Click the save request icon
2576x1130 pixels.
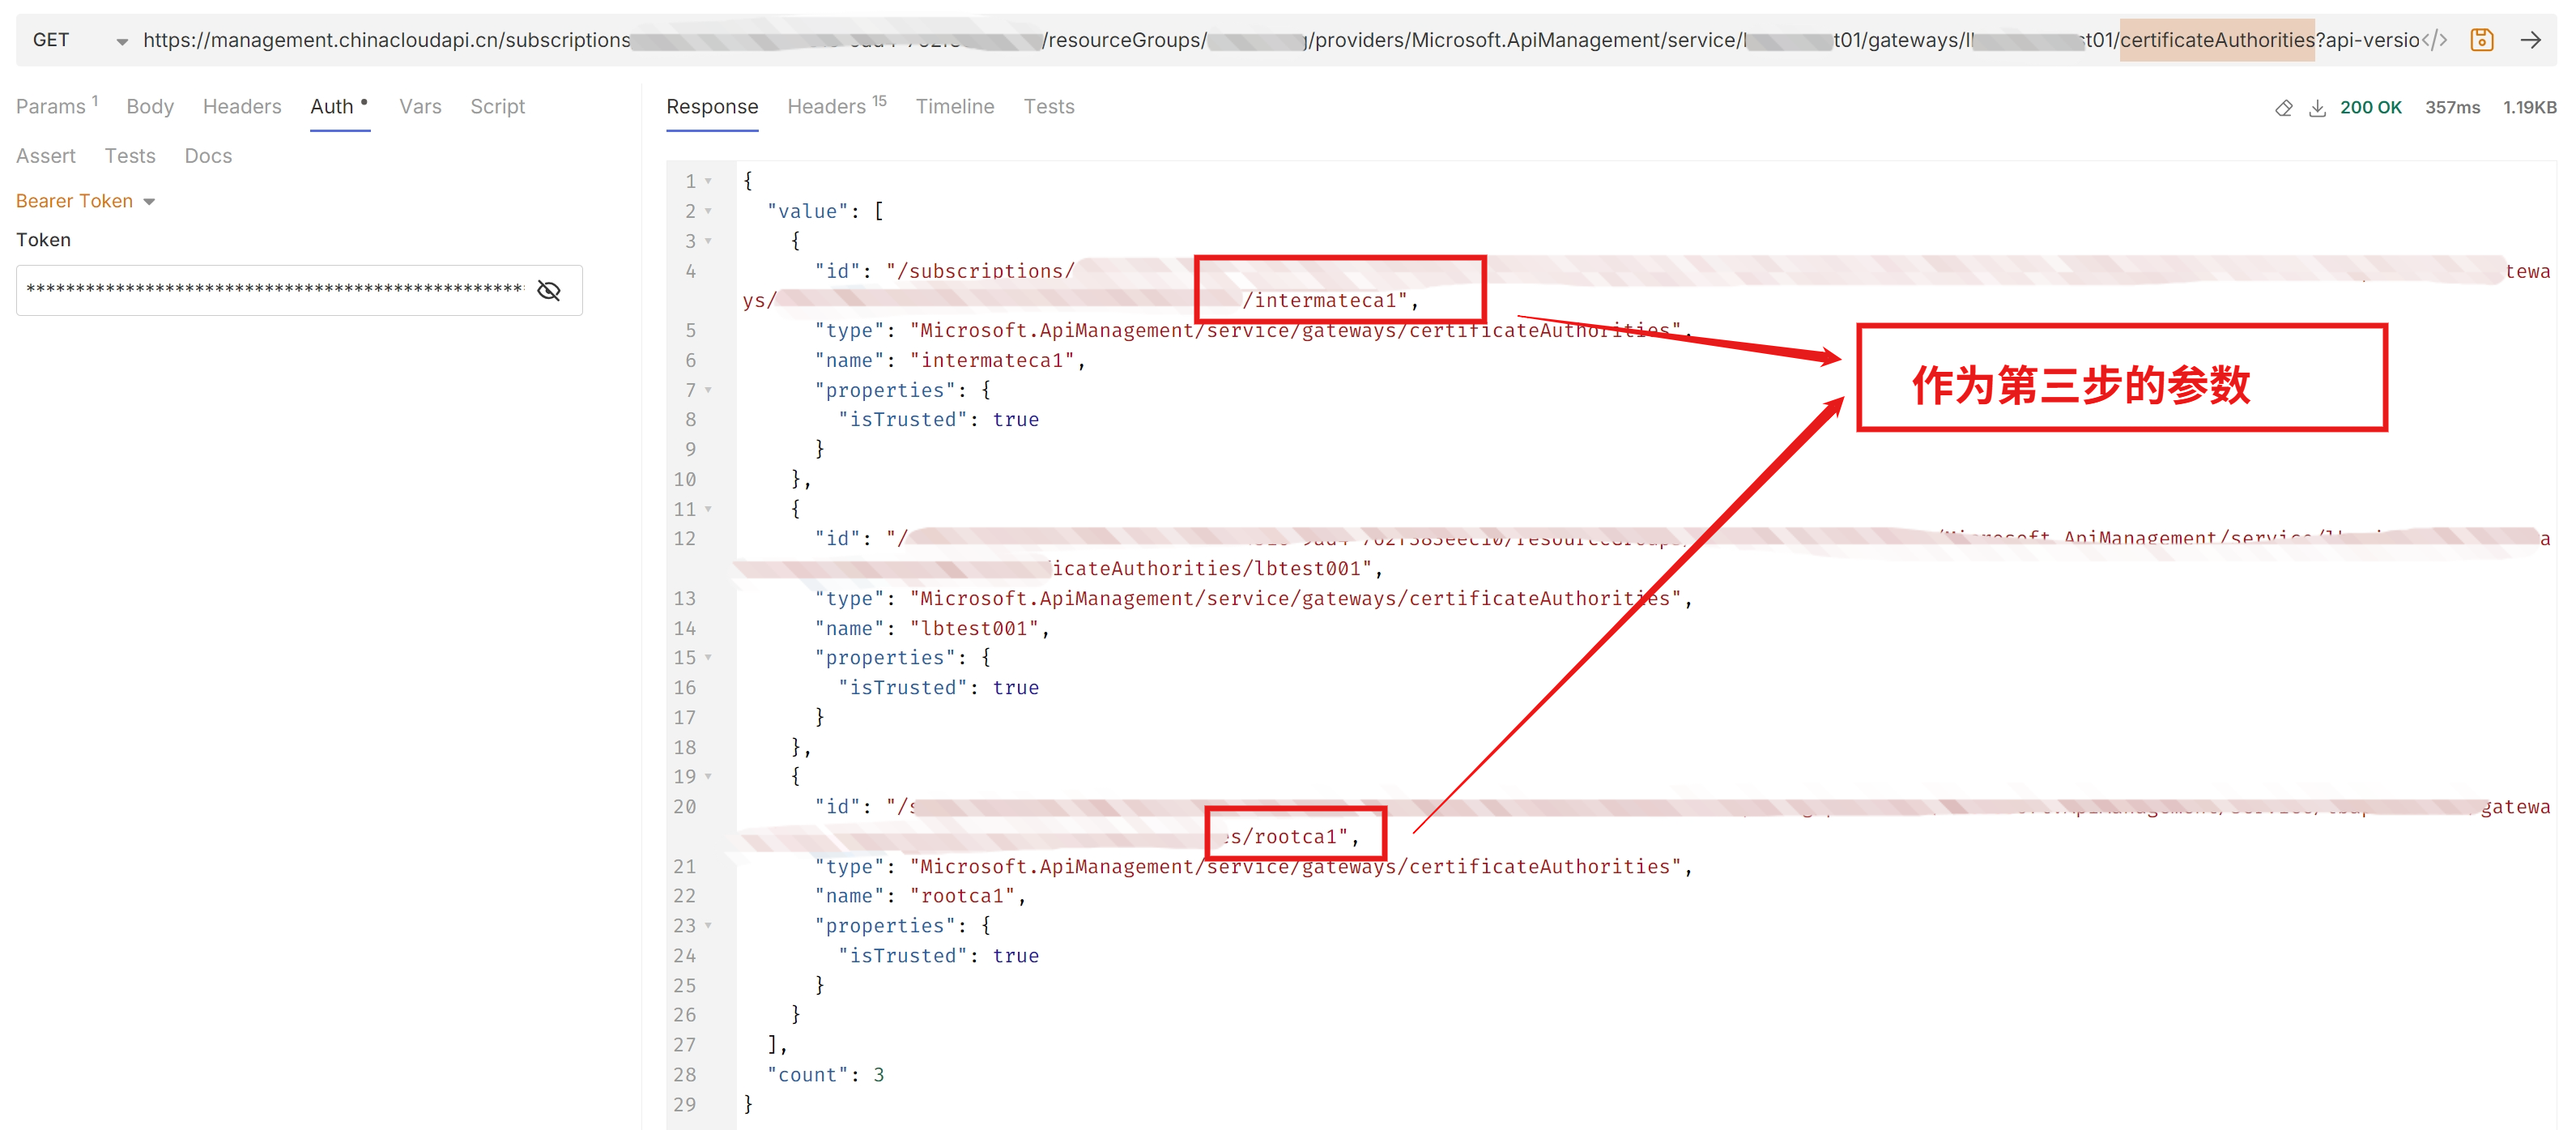click(2481, 40)
